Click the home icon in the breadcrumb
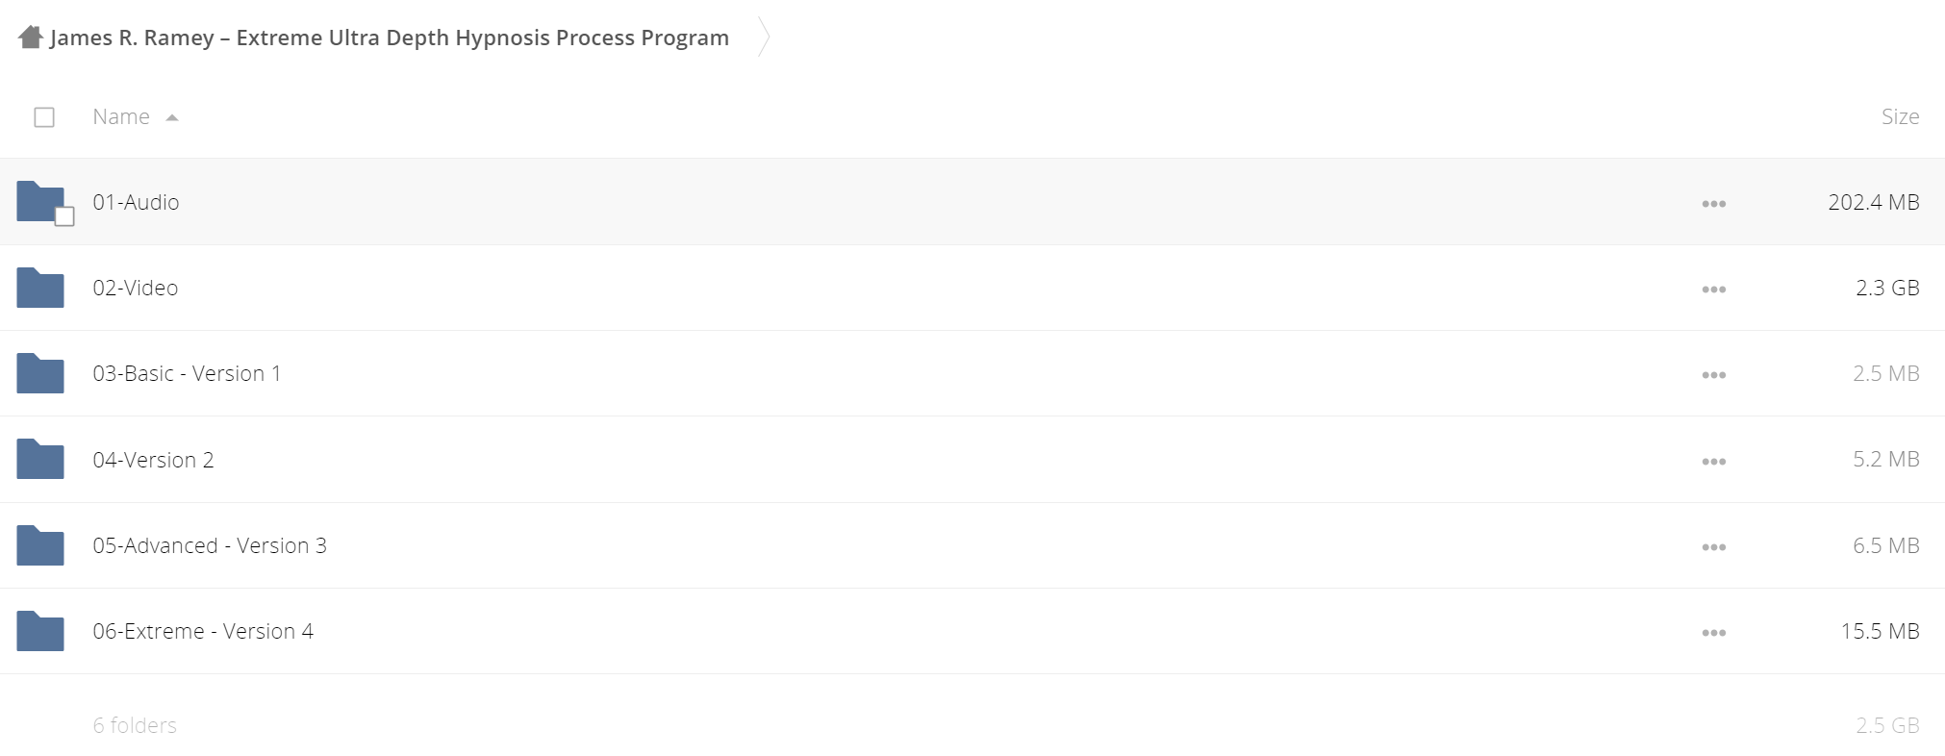The width and height of the screenshot is (1945, 756). [31, 38]
